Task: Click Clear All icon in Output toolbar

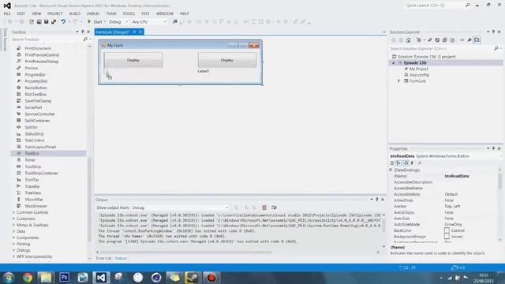Action: pyautogui.click(x=264, y=207)
